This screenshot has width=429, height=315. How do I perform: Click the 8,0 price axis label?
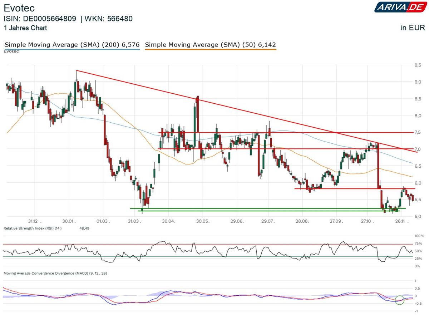pyautogui.click(x=417, y=116)
